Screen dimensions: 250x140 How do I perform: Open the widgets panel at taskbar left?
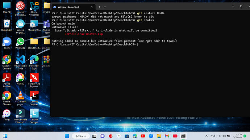[5, 136]
